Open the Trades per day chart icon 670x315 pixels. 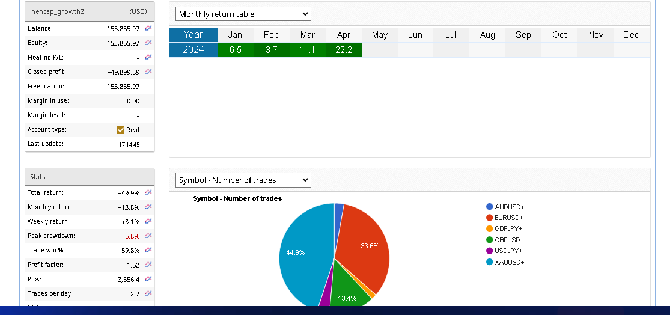[148, 293]
